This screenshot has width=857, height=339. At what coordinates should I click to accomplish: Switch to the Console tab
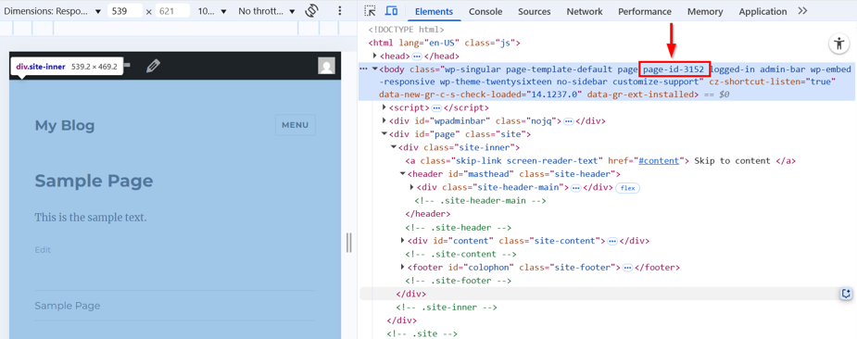485,11
